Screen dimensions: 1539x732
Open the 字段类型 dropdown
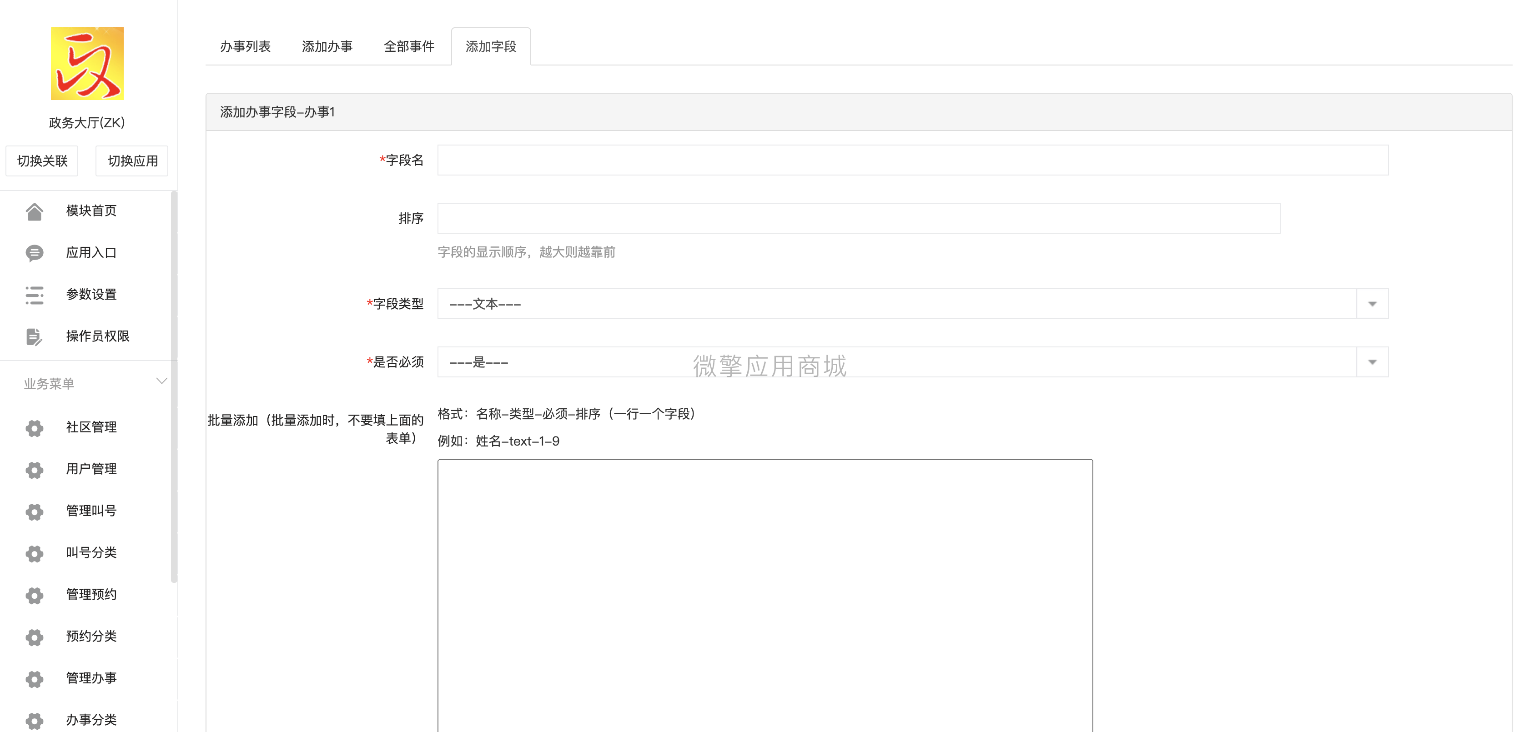pos(912,304)
